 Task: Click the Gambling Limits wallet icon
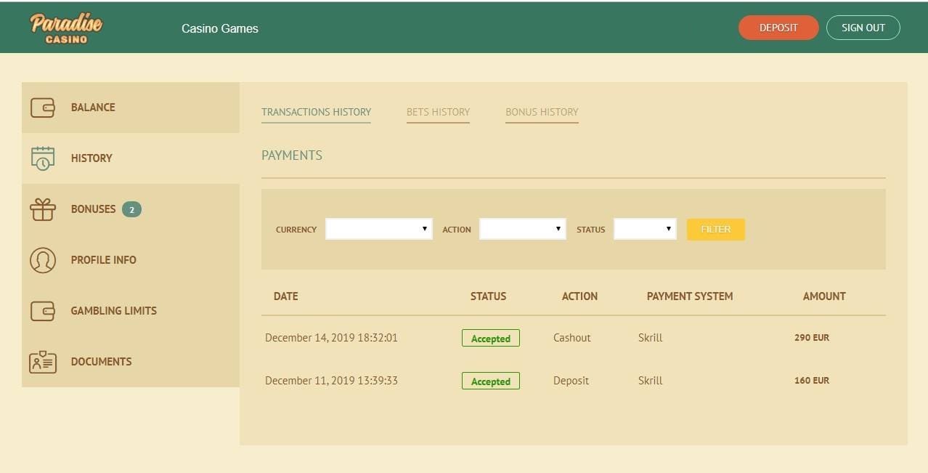43,311
